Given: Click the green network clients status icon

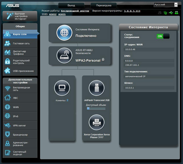Looking at the screenshot, I should [x=165, y=13].
